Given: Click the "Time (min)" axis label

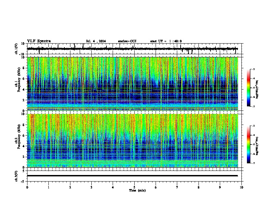Looking at the screenshot, I should pyautogui.click(x=137, y=190).
